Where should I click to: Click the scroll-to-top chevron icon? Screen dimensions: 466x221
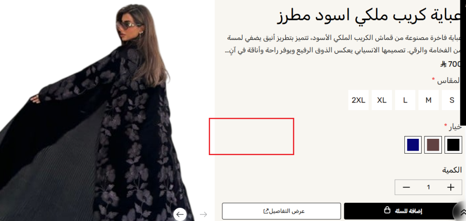click(x=462, y=212)
